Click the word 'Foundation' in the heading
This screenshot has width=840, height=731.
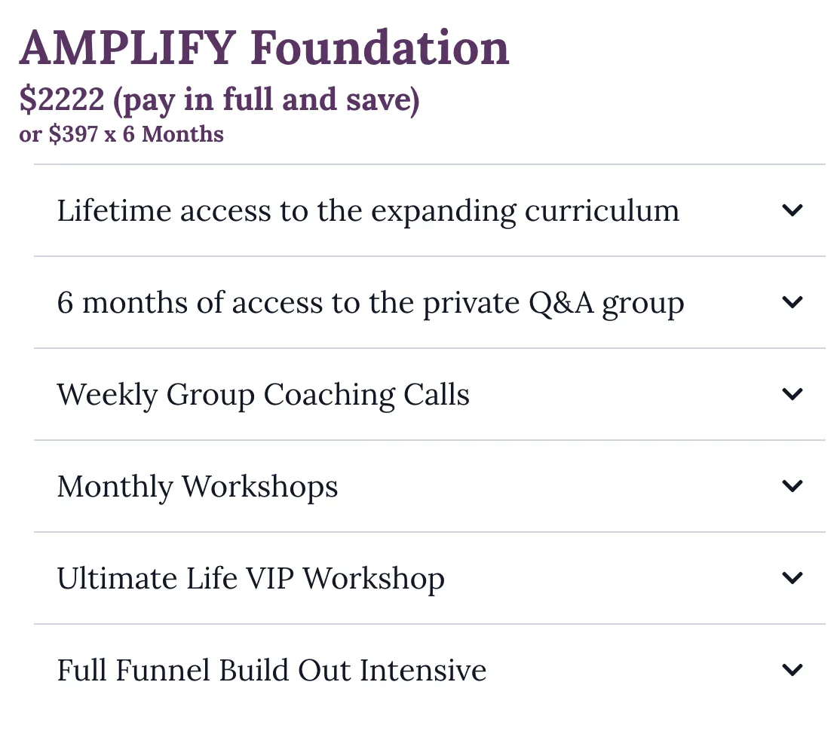tap(380, 48)
